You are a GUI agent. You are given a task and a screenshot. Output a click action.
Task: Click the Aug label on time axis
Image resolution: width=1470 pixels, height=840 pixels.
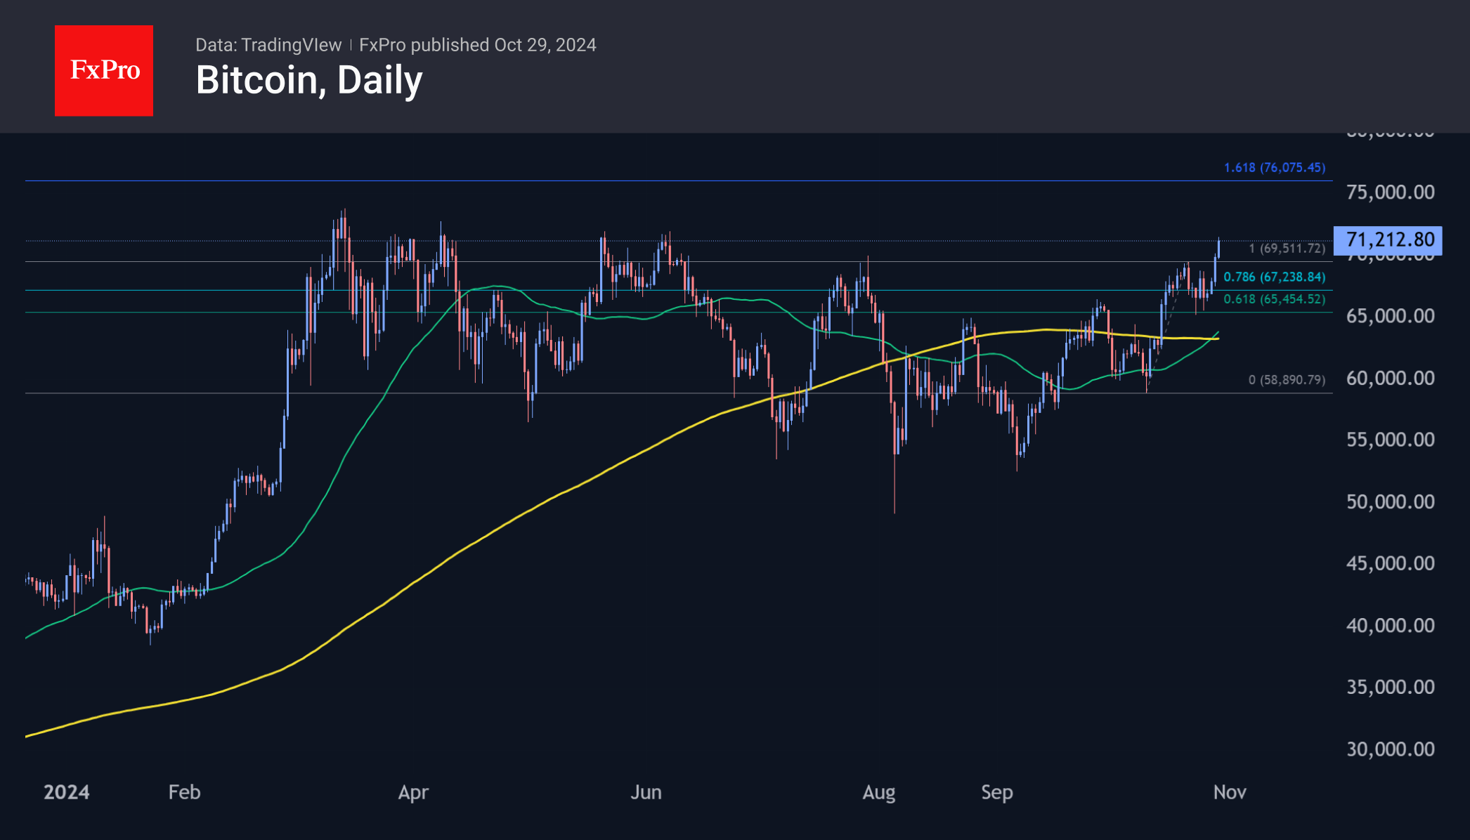coord(878,792)
